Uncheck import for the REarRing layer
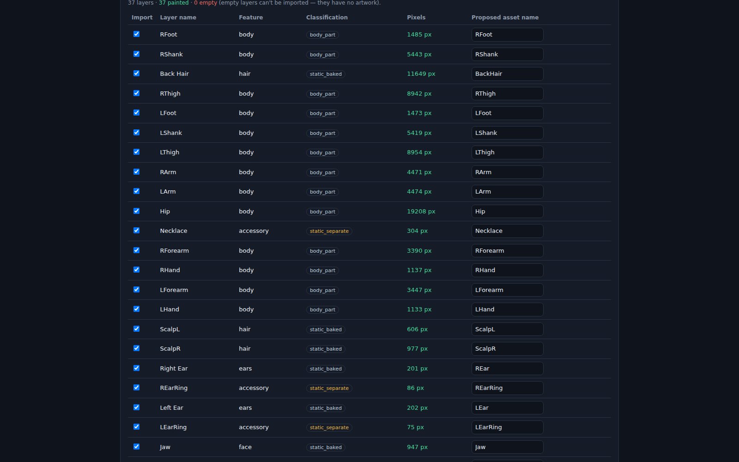This screenshot has width=739, height=462. 136,388
